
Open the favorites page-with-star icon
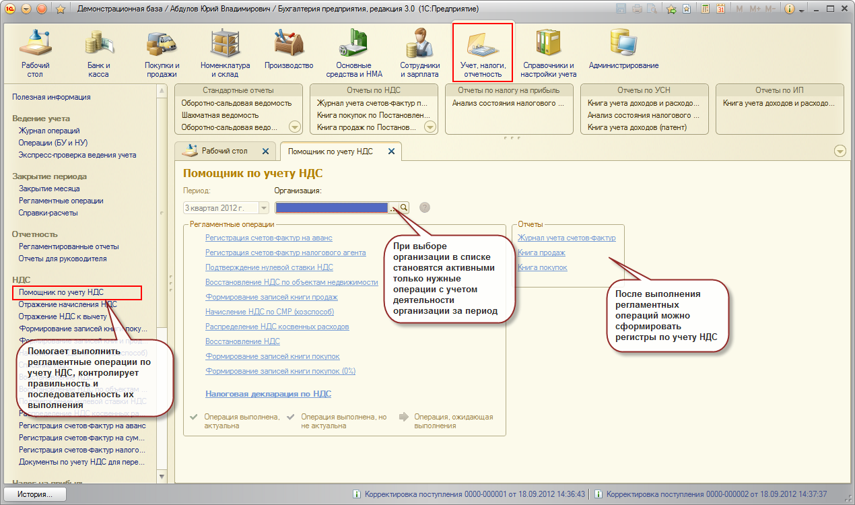coord(686,9)
